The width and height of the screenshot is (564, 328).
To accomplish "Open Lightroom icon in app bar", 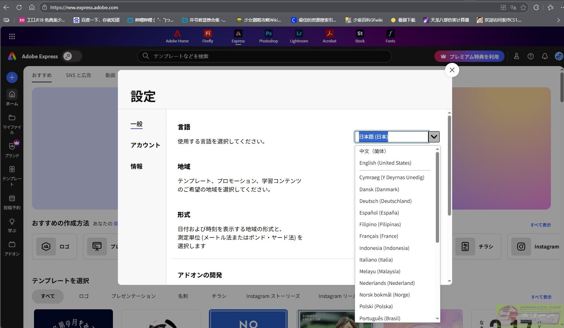I will pos(299,36).
